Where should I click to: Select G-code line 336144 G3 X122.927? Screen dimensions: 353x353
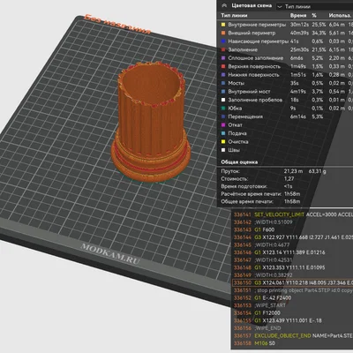pos(293,237)
